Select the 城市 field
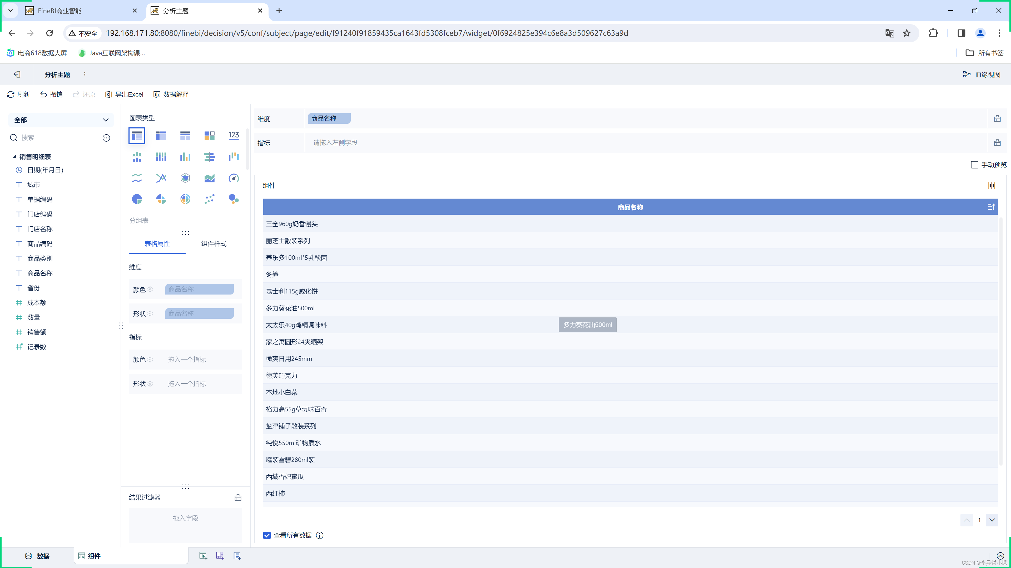Viewport: 1011px width, 568px height. (x=33, y=185)
